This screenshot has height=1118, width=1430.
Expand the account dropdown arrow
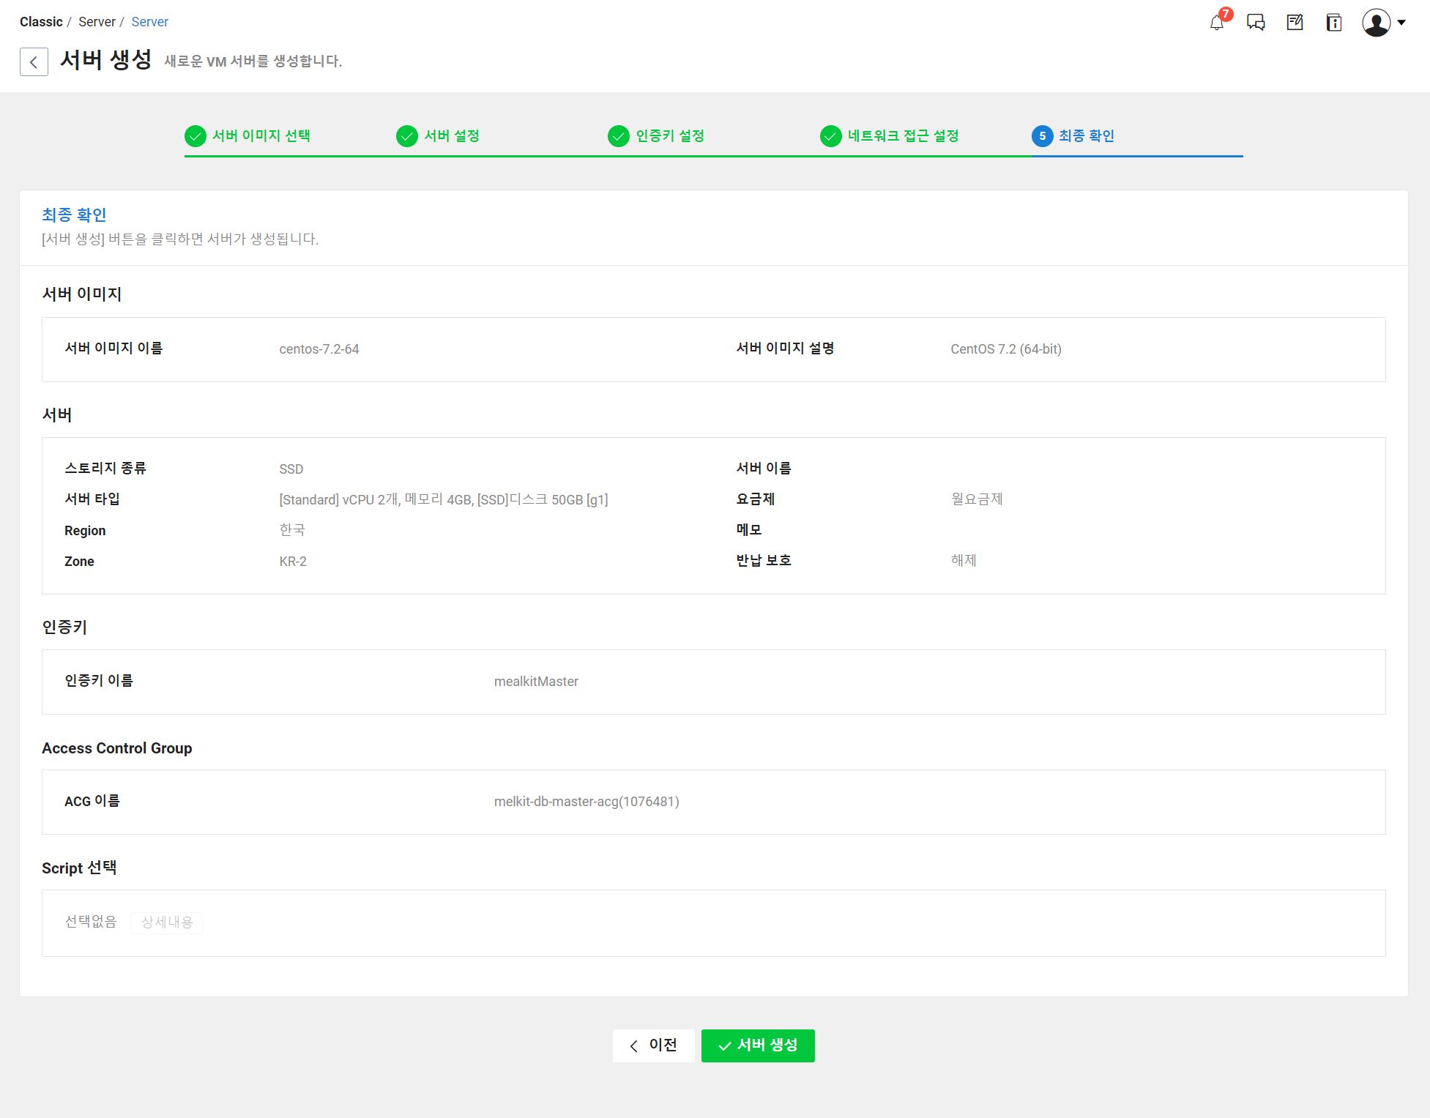1401,23
